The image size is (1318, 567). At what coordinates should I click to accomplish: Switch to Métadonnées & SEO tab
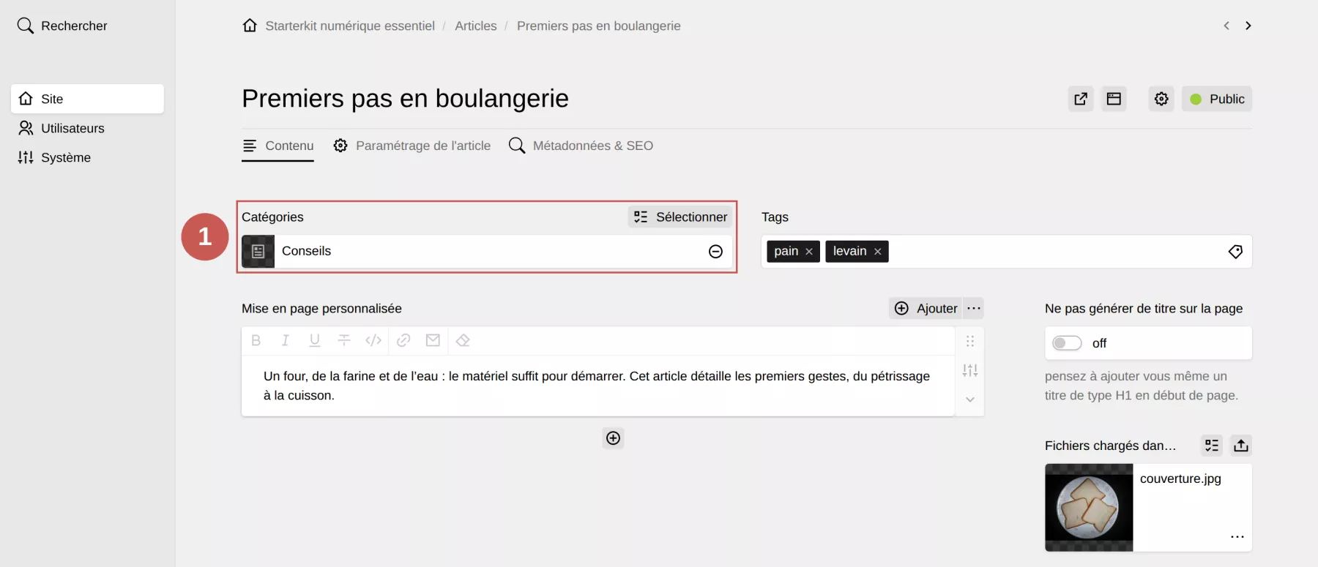point(581,146)
